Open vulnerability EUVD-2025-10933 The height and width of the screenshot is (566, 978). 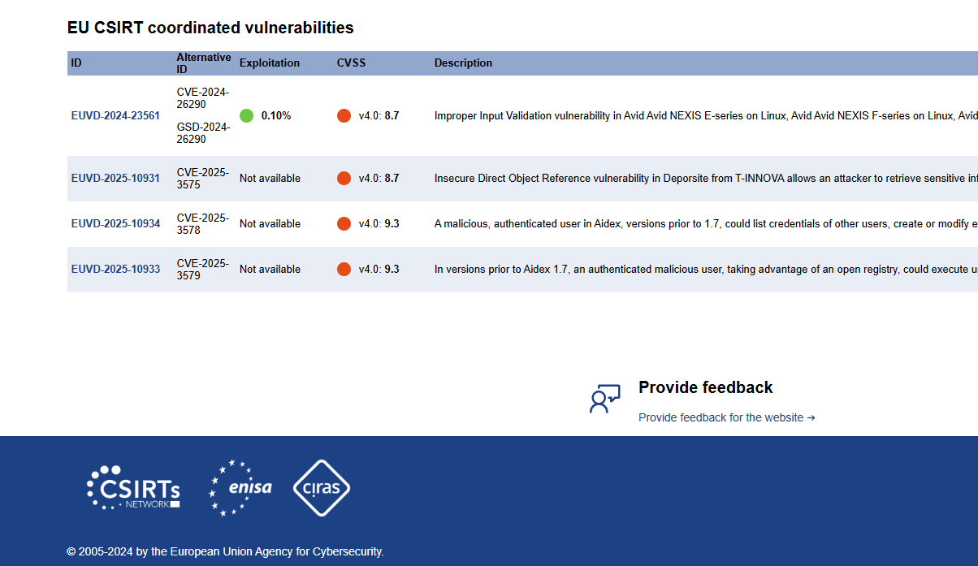click(115, 270)
